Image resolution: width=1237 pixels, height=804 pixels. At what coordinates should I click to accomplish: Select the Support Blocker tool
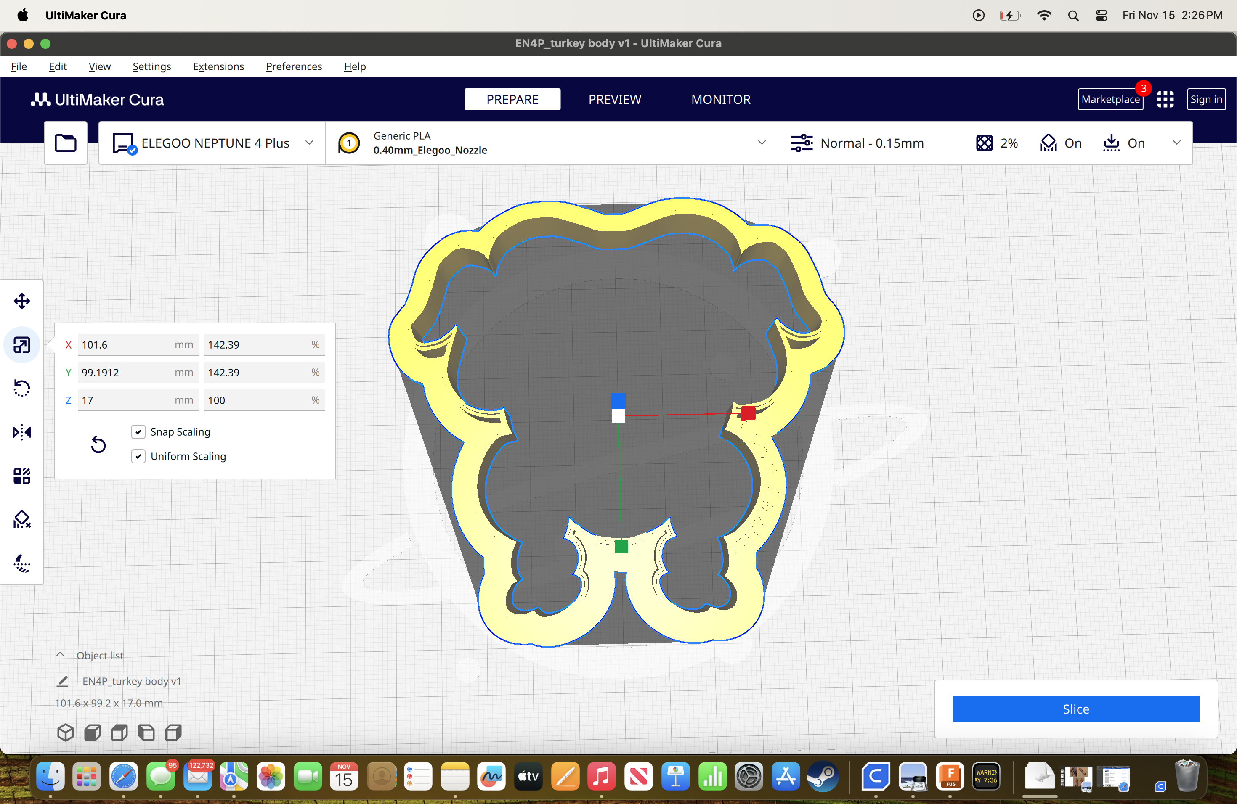point(22,519)
